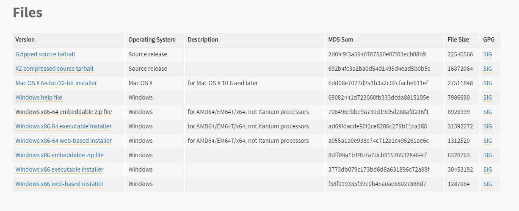Open SIG for x86-64 executable installer
This screenshot has height=211, width=519.
[488, 126]
